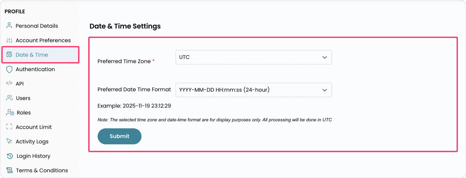Click the API code brackets icon
The height and width of the screenshot is (178, 466).
[9, 84]
